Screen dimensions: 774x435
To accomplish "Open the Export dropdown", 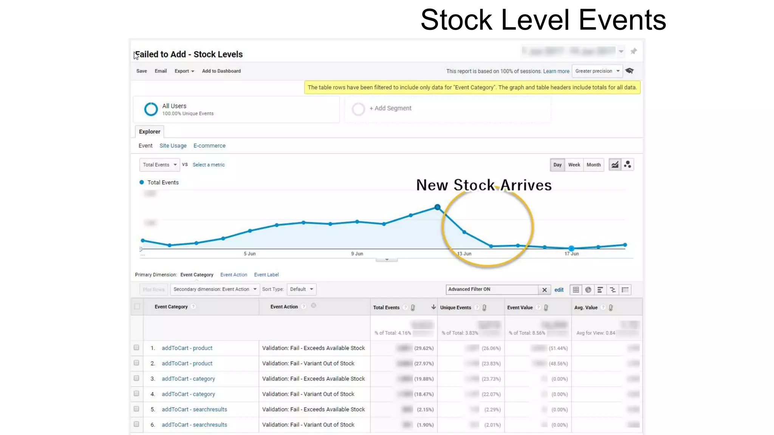I will click(184, 71).
